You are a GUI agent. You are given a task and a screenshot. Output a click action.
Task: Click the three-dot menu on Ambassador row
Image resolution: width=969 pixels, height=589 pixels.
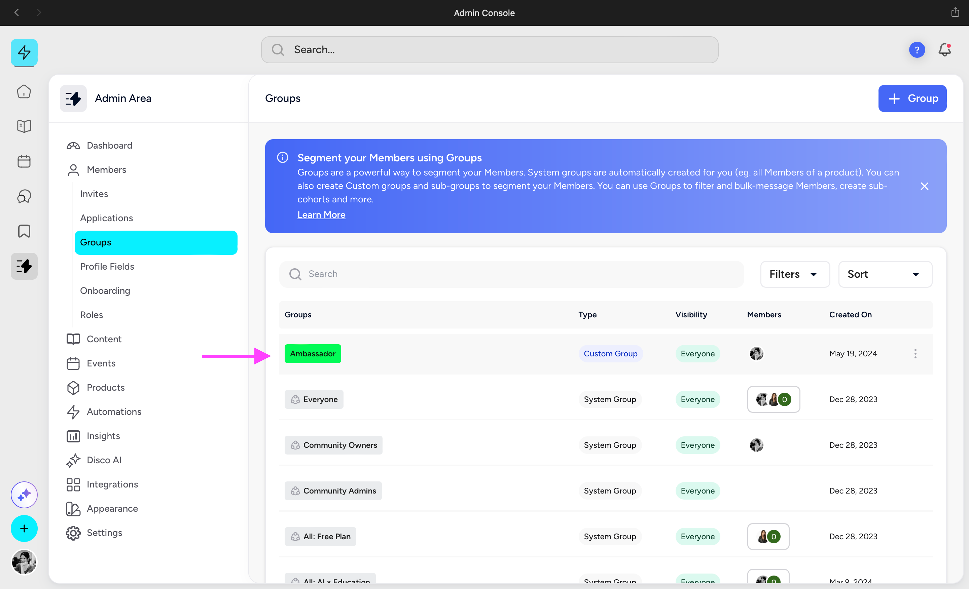(915, 354)
